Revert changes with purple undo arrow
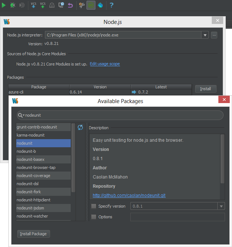 (x=70, y=5)
